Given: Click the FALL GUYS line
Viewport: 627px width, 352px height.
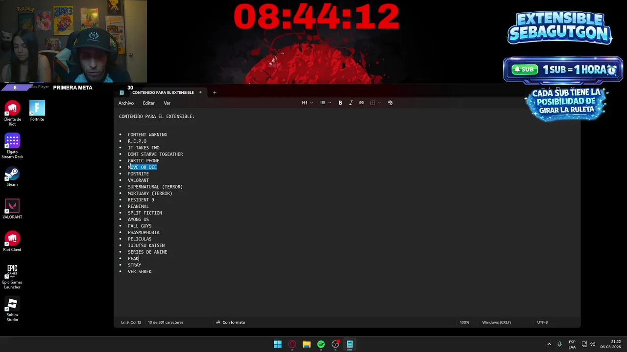Looking at the screenshot, I should tap(140, 226).
